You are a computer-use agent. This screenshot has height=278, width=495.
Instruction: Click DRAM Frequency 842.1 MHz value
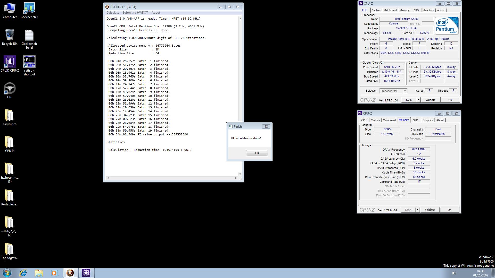tap(419, 149)
